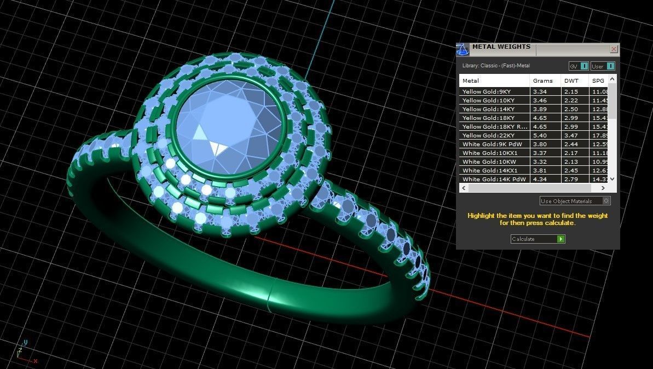Click the horizontal scroll-right arrow
The width and height of the screenshot is (653, 369).
tap(603, 188)
